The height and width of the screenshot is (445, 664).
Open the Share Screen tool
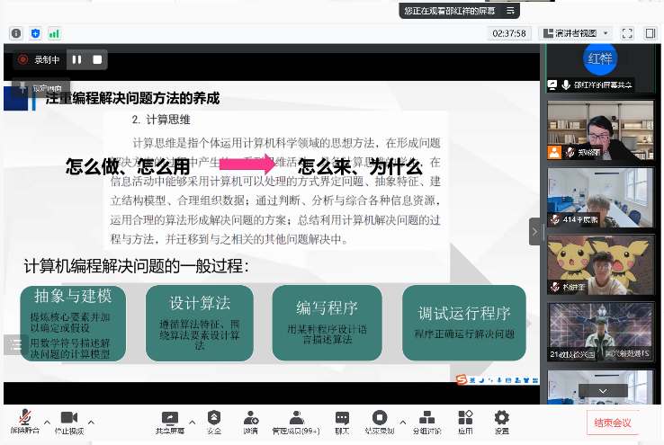[168, 418]
